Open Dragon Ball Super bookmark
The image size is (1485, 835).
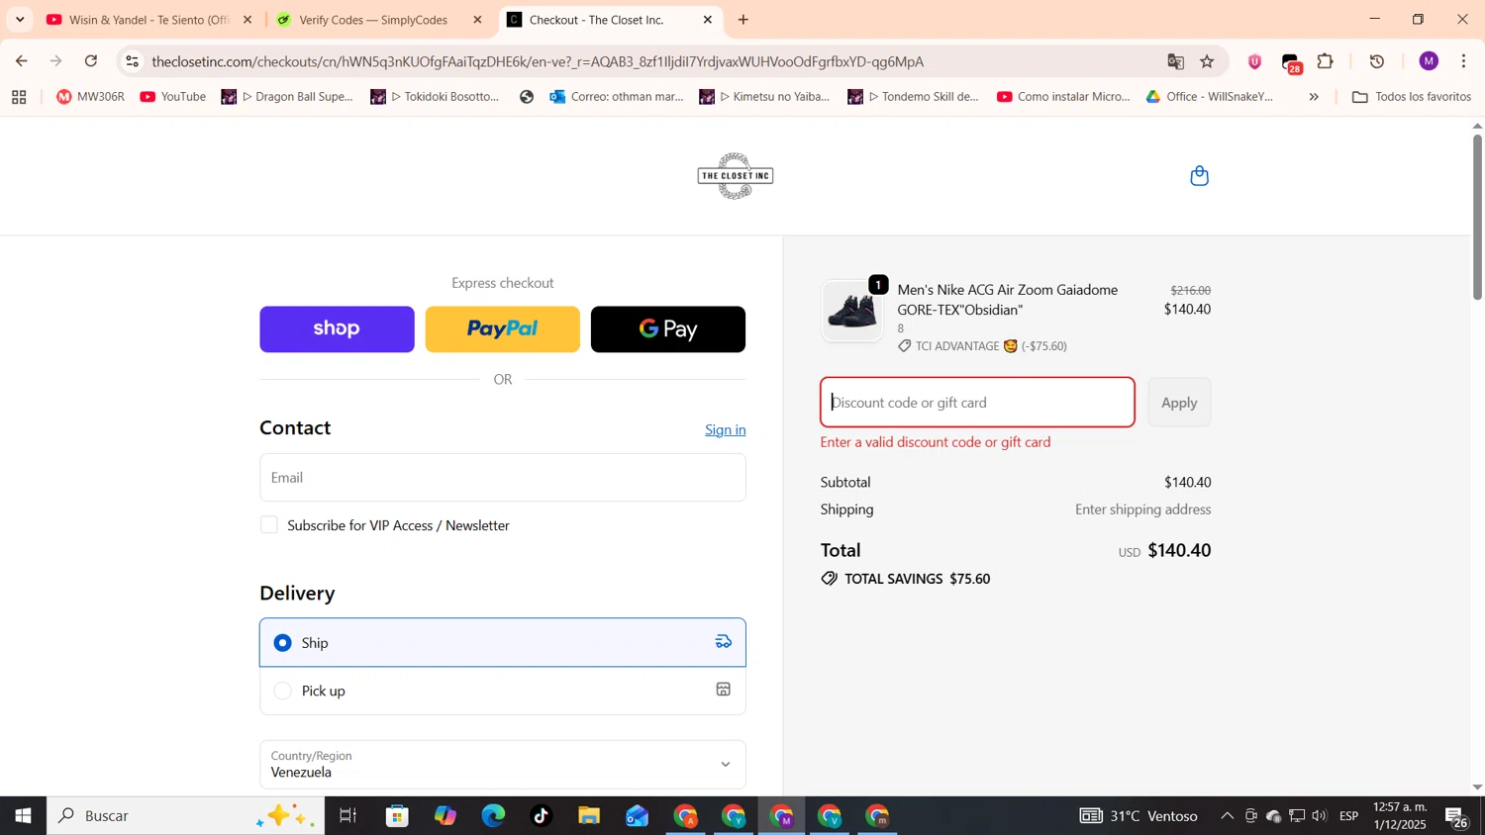pos(286,97)
